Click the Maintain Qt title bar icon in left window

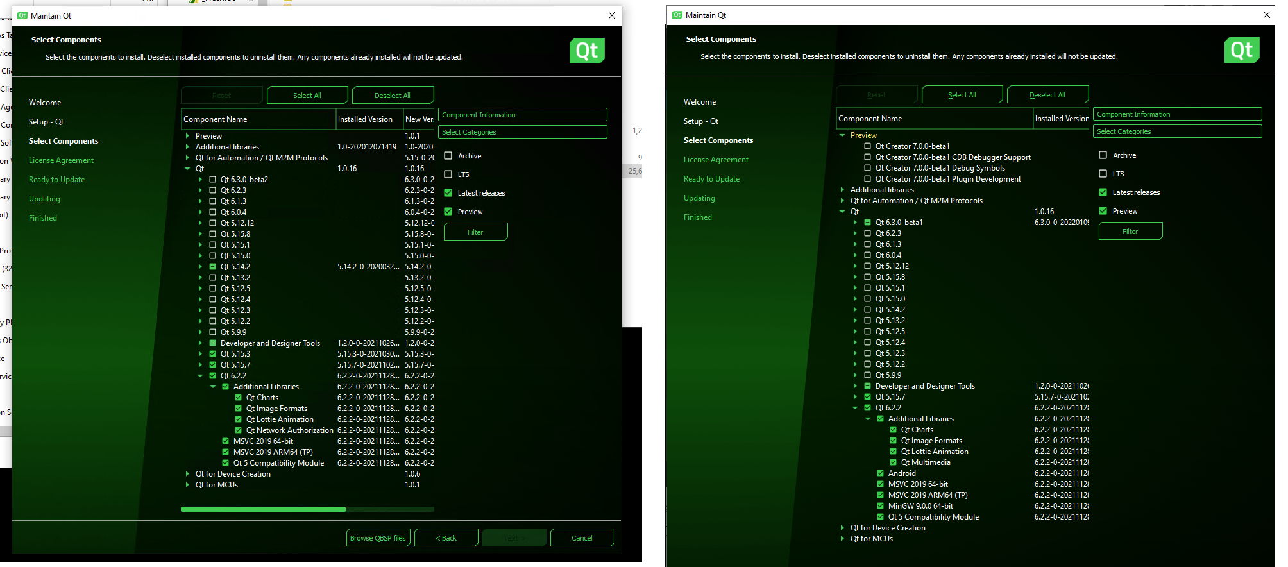(x=22, y=15)
